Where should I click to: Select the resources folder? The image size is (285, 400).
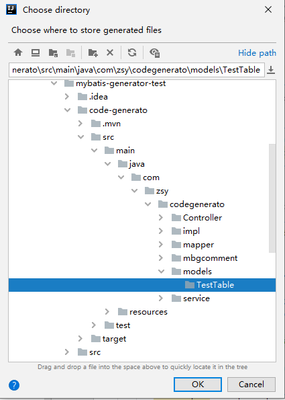click(x=143, y=312)
